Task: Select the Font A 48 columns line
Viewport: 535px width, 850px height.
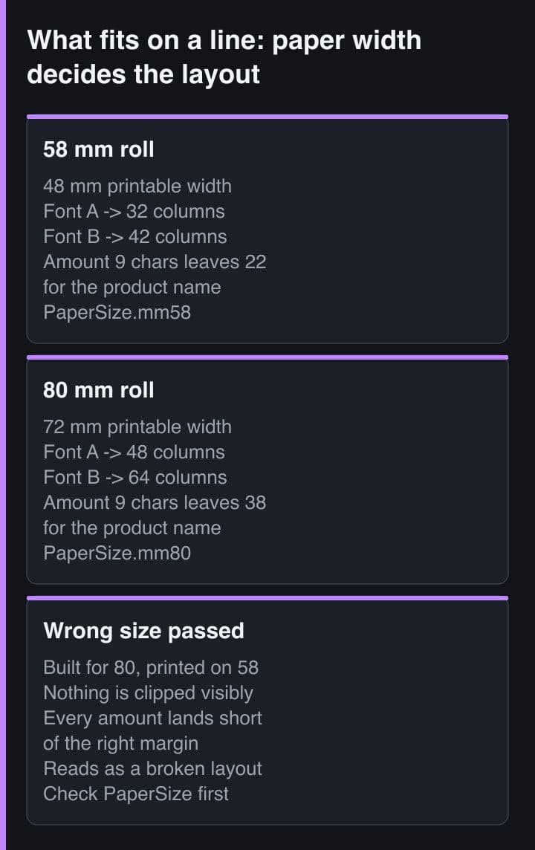Action: click(x=134, y=452)
